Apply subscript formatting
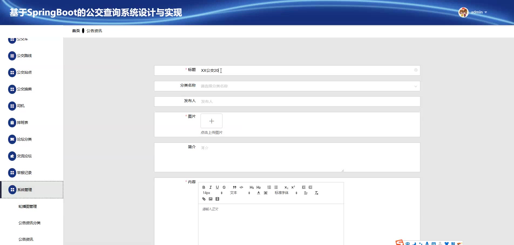This screenshot has height=245, width=514. (x=286, y=187)
